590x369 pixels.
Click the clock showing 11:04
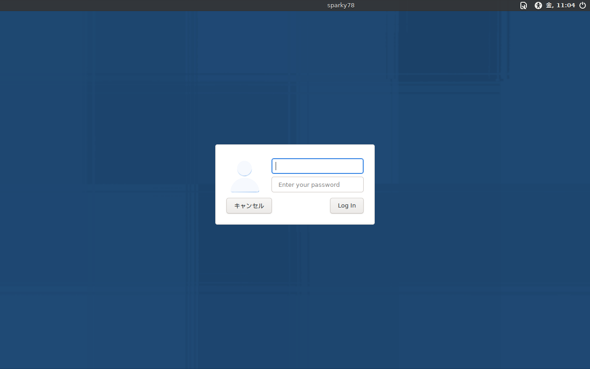566,6
